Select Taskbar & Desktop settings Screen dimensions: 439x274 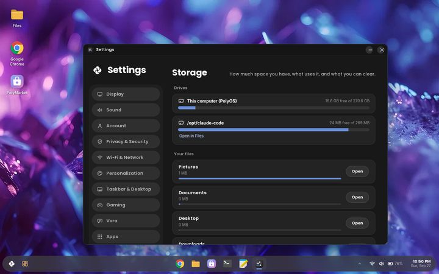[x=126, y=189]
